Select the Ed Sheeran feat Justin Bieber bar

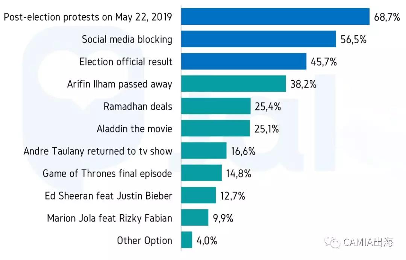(x=198, y=195)
